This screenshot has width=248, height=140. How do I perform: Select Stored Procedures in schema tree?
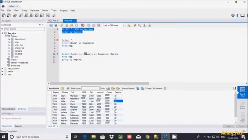(x=19, y=63)
